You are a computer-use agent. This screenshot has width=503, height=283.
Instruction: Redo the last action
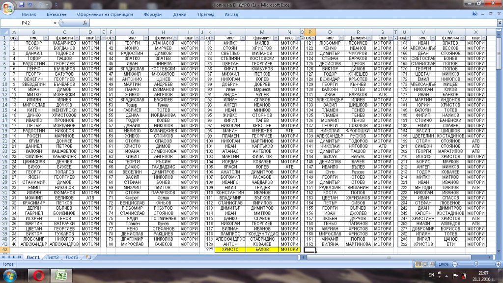41,5
